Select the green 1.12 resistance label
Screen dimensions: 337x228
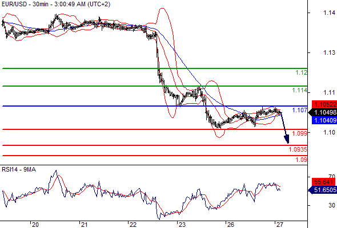click(x=302, y=73)
